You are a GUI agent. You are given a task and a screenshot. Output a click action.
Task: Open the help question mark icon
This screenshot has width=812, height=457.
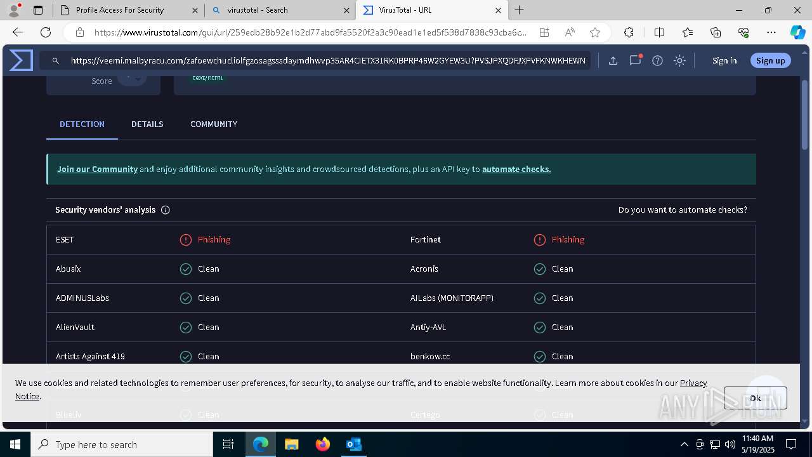coord(657,60)
